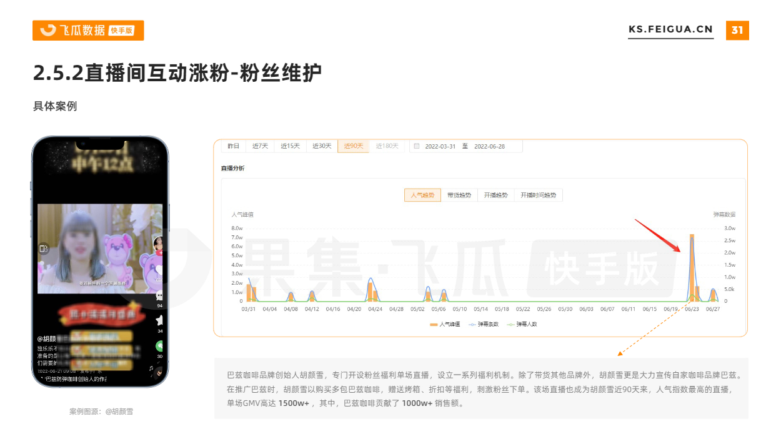Tap the comment bubble icon showing 94

(x=159, y=296)
